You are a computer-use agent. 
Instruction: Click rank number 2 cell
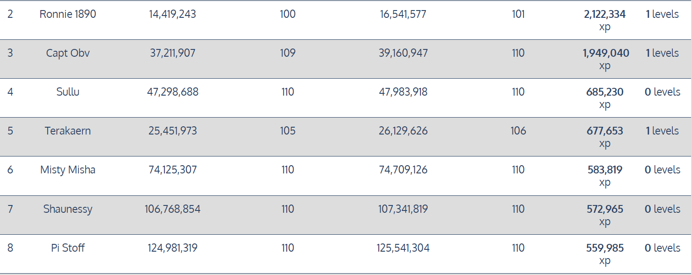[x=10, y=14]
